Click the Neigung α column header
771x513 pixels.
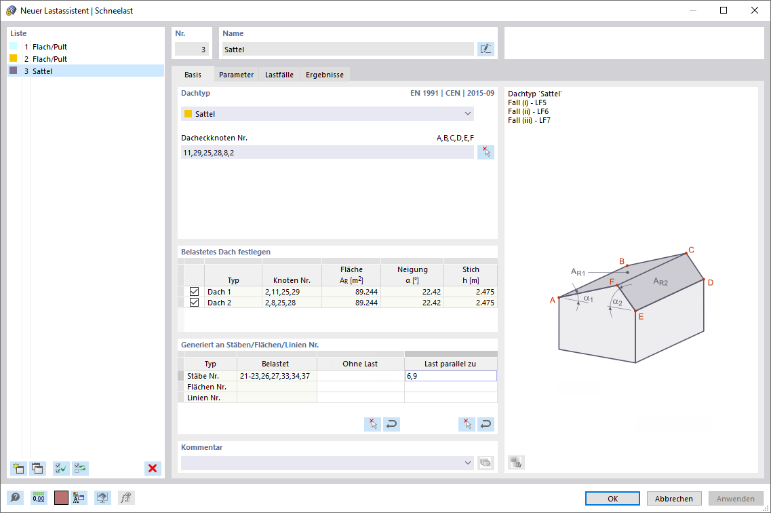(412, 275)
